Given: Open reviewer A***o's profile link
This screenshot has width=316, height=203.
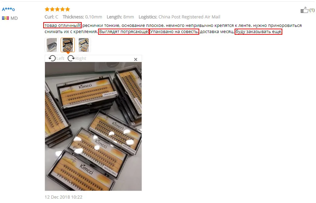Looking at the screenshot, I should point(8,9).
